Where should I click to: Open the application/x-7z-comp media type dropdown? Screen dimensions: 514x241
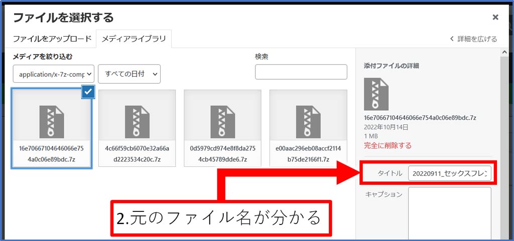[x=54, y=74]
